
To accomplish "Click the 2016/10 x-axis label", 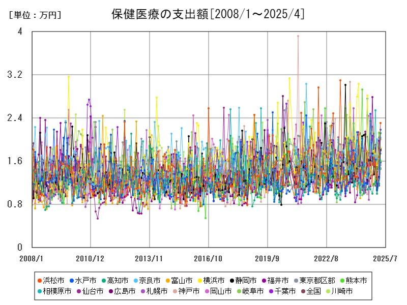I will pyautogui.click(x=208, y=258).
